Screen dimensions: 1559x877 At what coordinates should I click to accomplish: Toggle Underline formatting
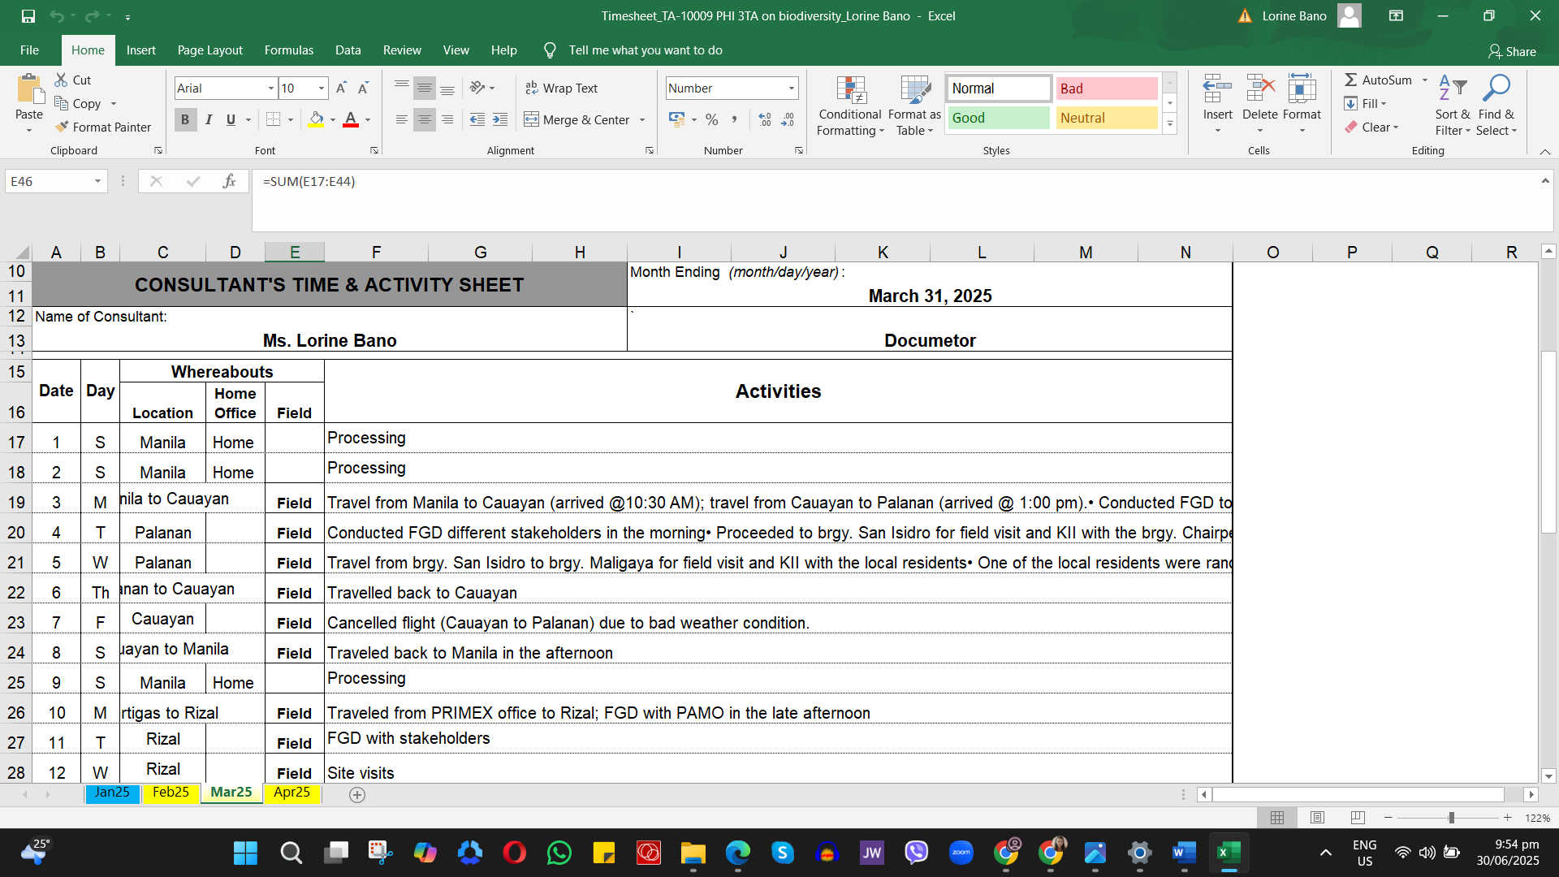click(231, 119)
